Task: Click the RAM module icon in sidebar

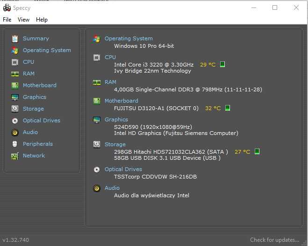Action: (x=15, y=74)
